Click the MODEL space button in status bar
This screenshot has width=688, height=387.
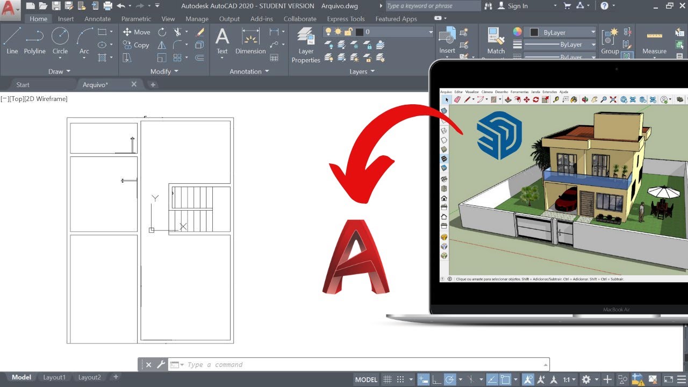[366, 379]
